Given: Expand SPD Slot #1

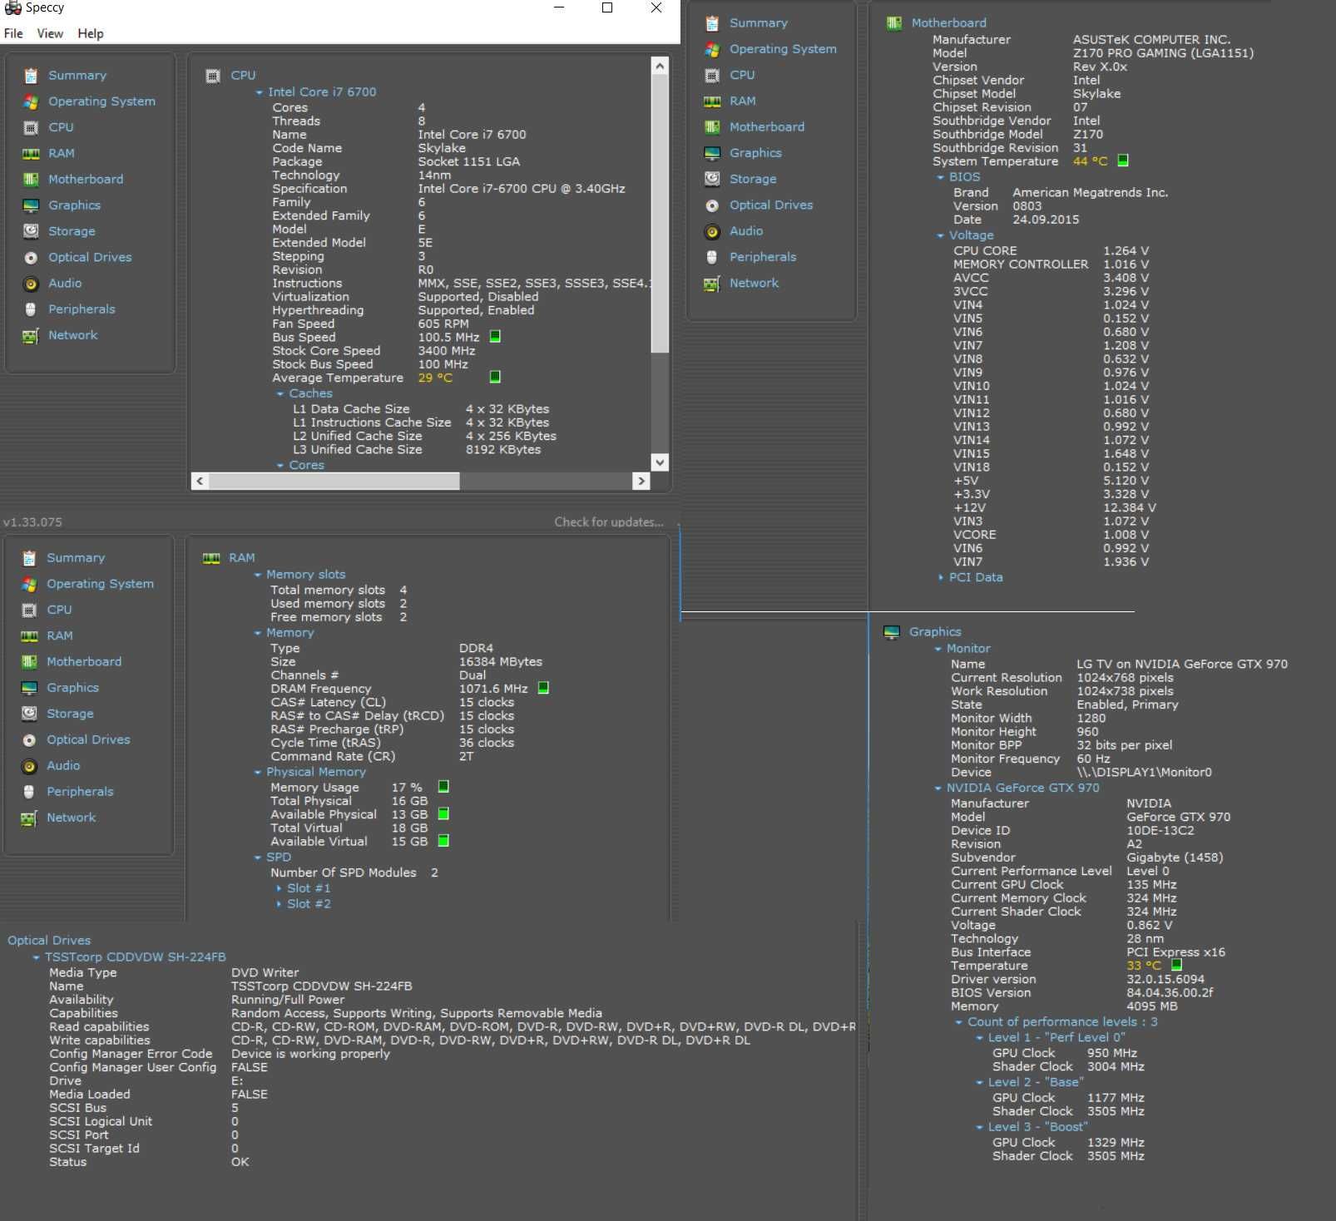Looking at the screenshot, I should pyautogui.click(x=279, y=888).
